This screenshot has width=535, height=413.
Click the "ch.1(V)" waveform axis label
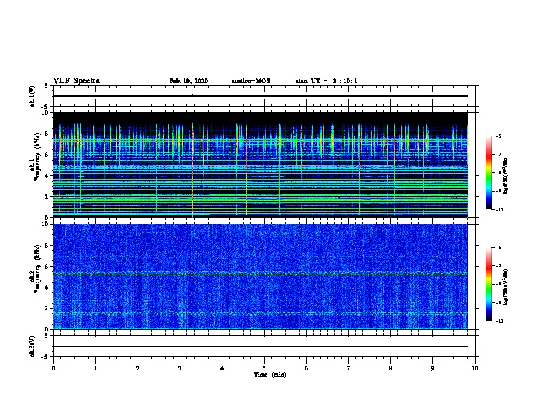point(32,96)
